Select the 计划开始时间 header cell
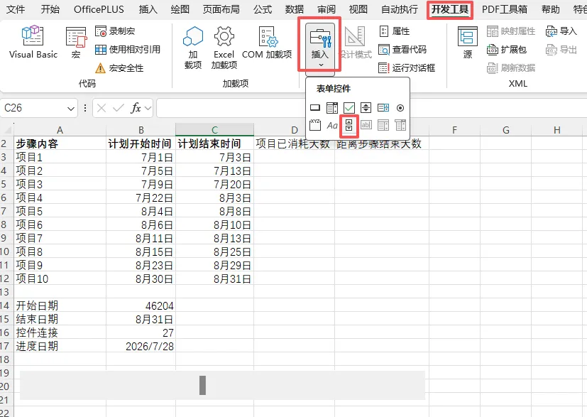The image size is (587, 417). pos(141,143)
